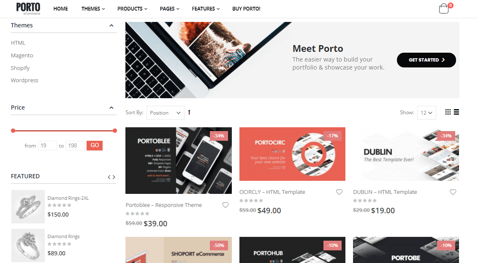The image size is (478, 263).
Task: Switch to grid view layout
Action: coord(448,112)
